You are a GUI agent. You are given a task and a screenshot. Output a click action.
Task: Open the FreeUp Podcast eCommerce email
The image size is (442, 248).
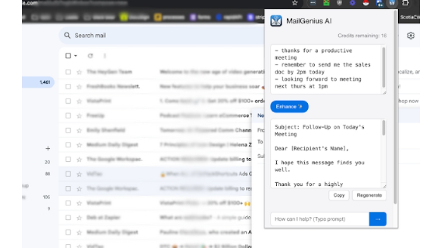[206, 116]
